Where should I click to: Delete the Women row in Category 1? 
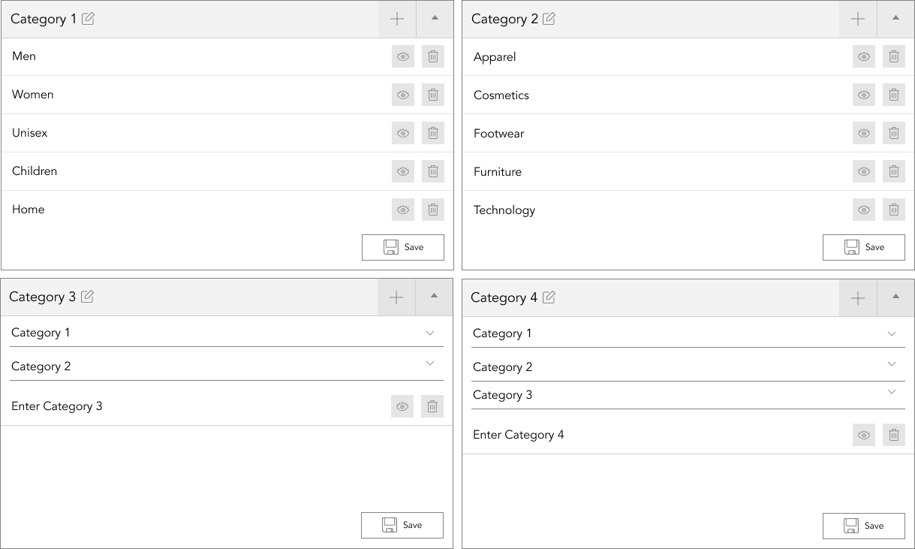(x=433, y=95)
